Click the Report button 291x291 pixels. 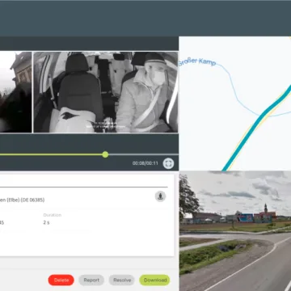pyautogui.click(x=91, y=280)
